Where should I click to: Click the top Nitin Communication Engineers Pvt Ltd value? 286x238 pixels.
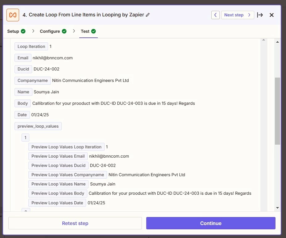click(90, 81)
